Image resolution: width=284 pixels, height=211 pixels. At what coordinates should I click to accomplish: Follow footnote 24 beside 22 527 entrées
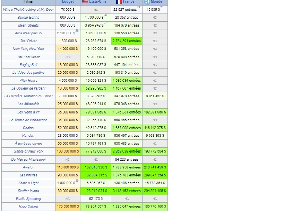(x=139, y=7)
